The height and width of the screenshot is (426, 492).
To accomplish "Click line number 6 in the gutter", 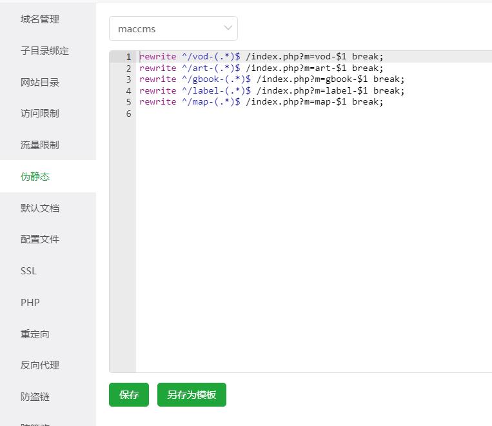I will [x=129, y=114].
